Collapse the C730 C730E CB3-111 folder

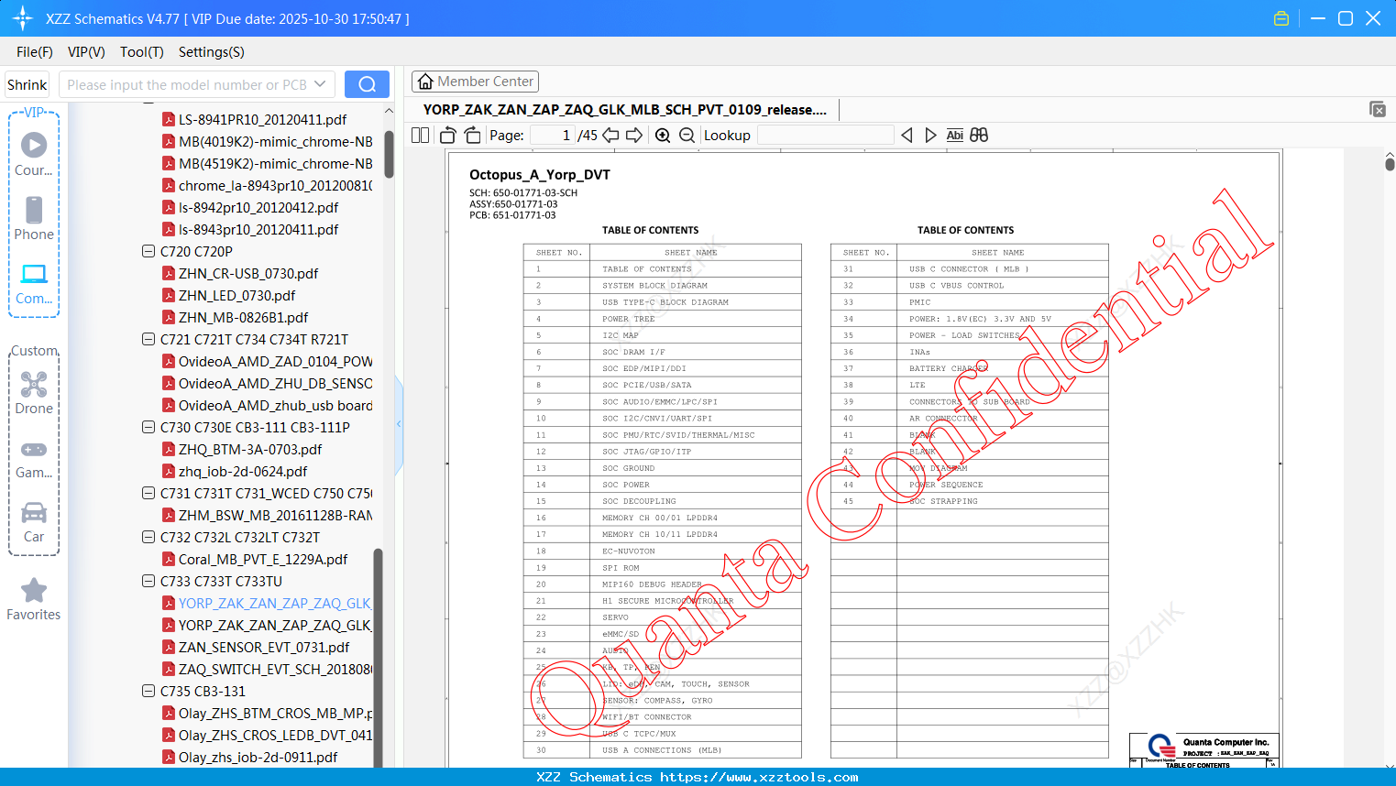[x=148, y=427]
